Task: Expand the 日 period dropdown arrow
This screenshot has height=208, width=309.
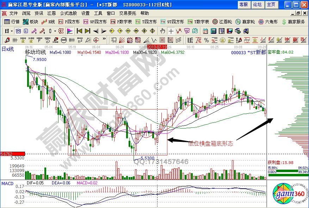Action: click(x=11, y=31)
